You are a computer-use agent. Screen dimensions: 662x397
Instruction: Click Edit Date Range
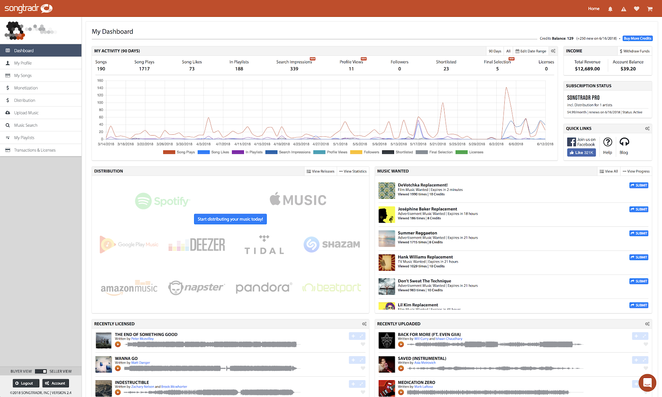[x=531, y=51]
